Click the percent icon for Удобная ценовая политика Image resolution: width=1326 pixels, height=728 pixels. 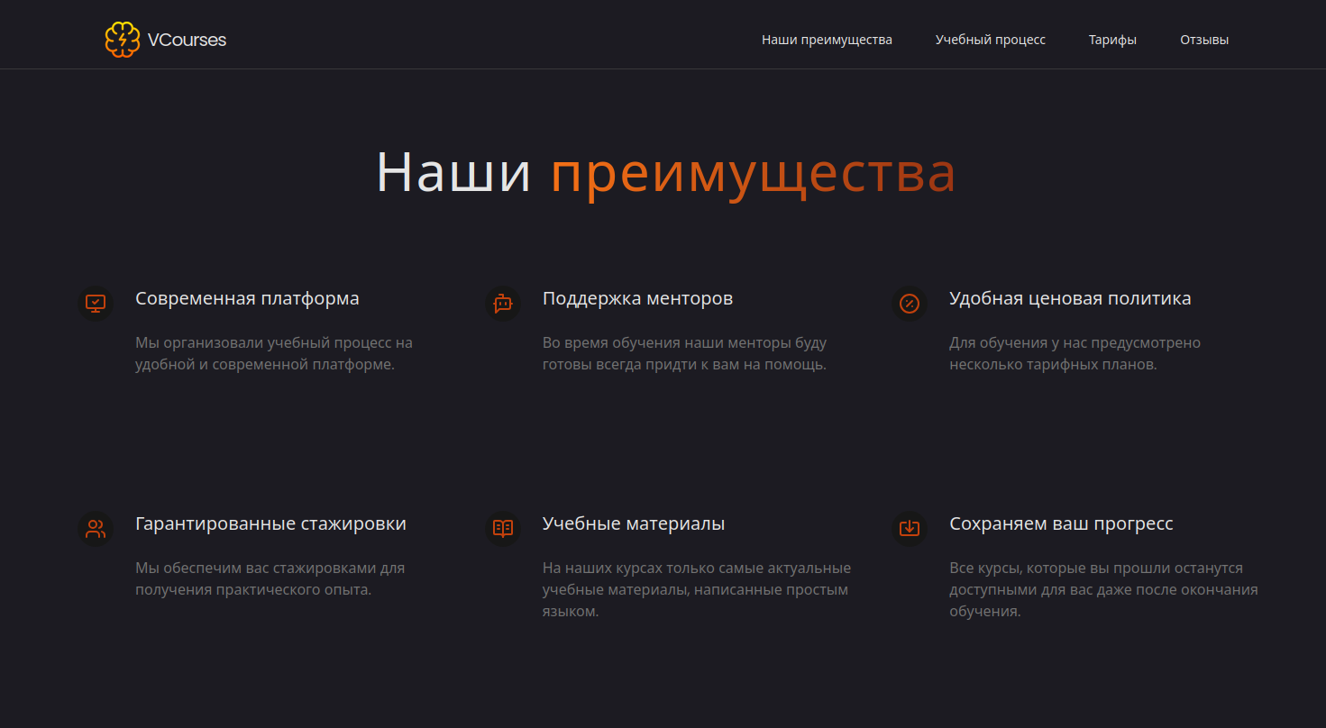pyautogui.click(x=910, y=304)
